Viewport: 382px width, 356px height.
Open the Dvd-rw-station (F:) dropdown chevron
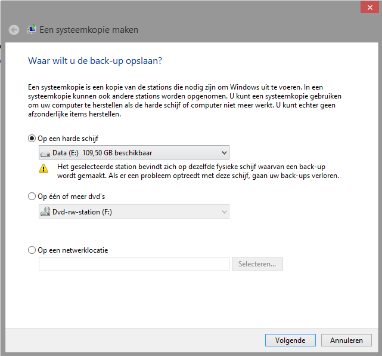click(x=224, y=211)
